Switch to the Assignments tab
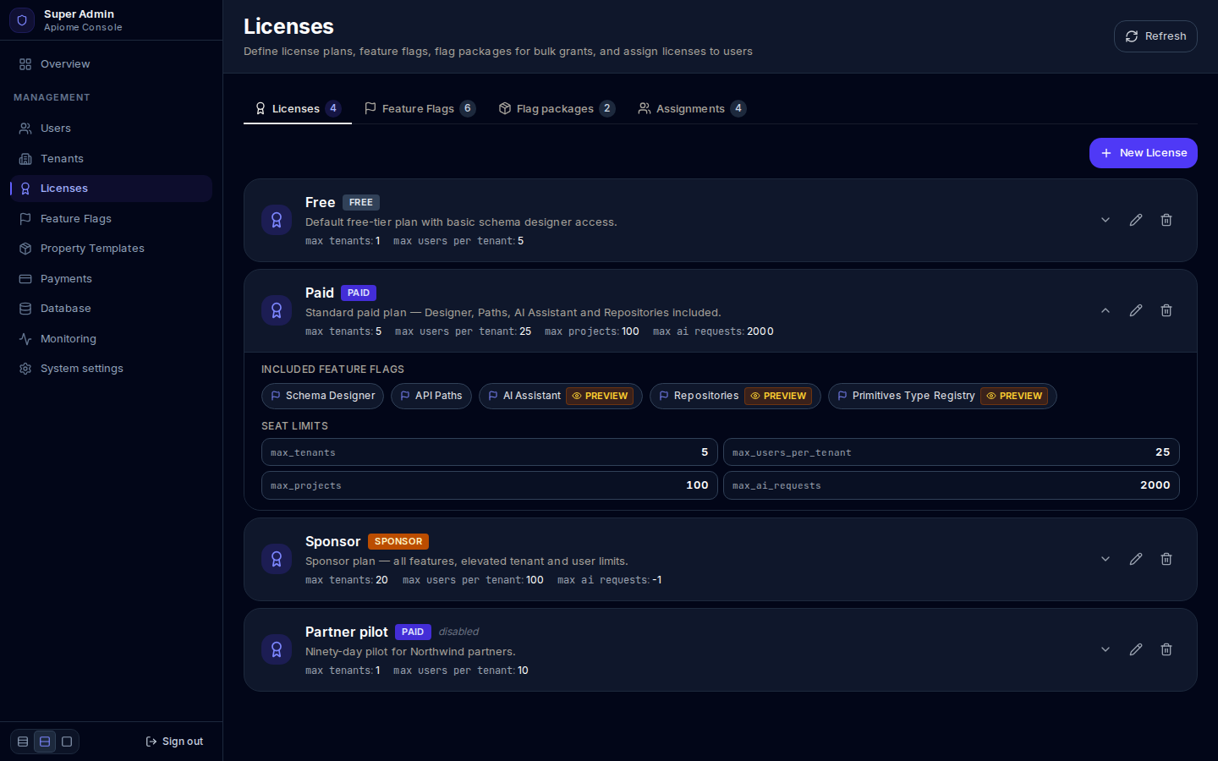1218x761 pixels. pos(692,108)
